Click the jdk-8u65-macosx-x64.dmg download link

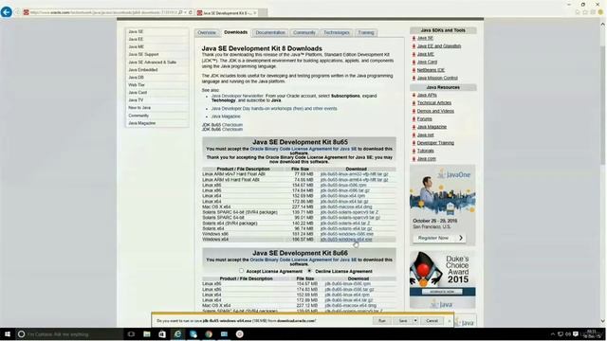click(x=346, y=206)
